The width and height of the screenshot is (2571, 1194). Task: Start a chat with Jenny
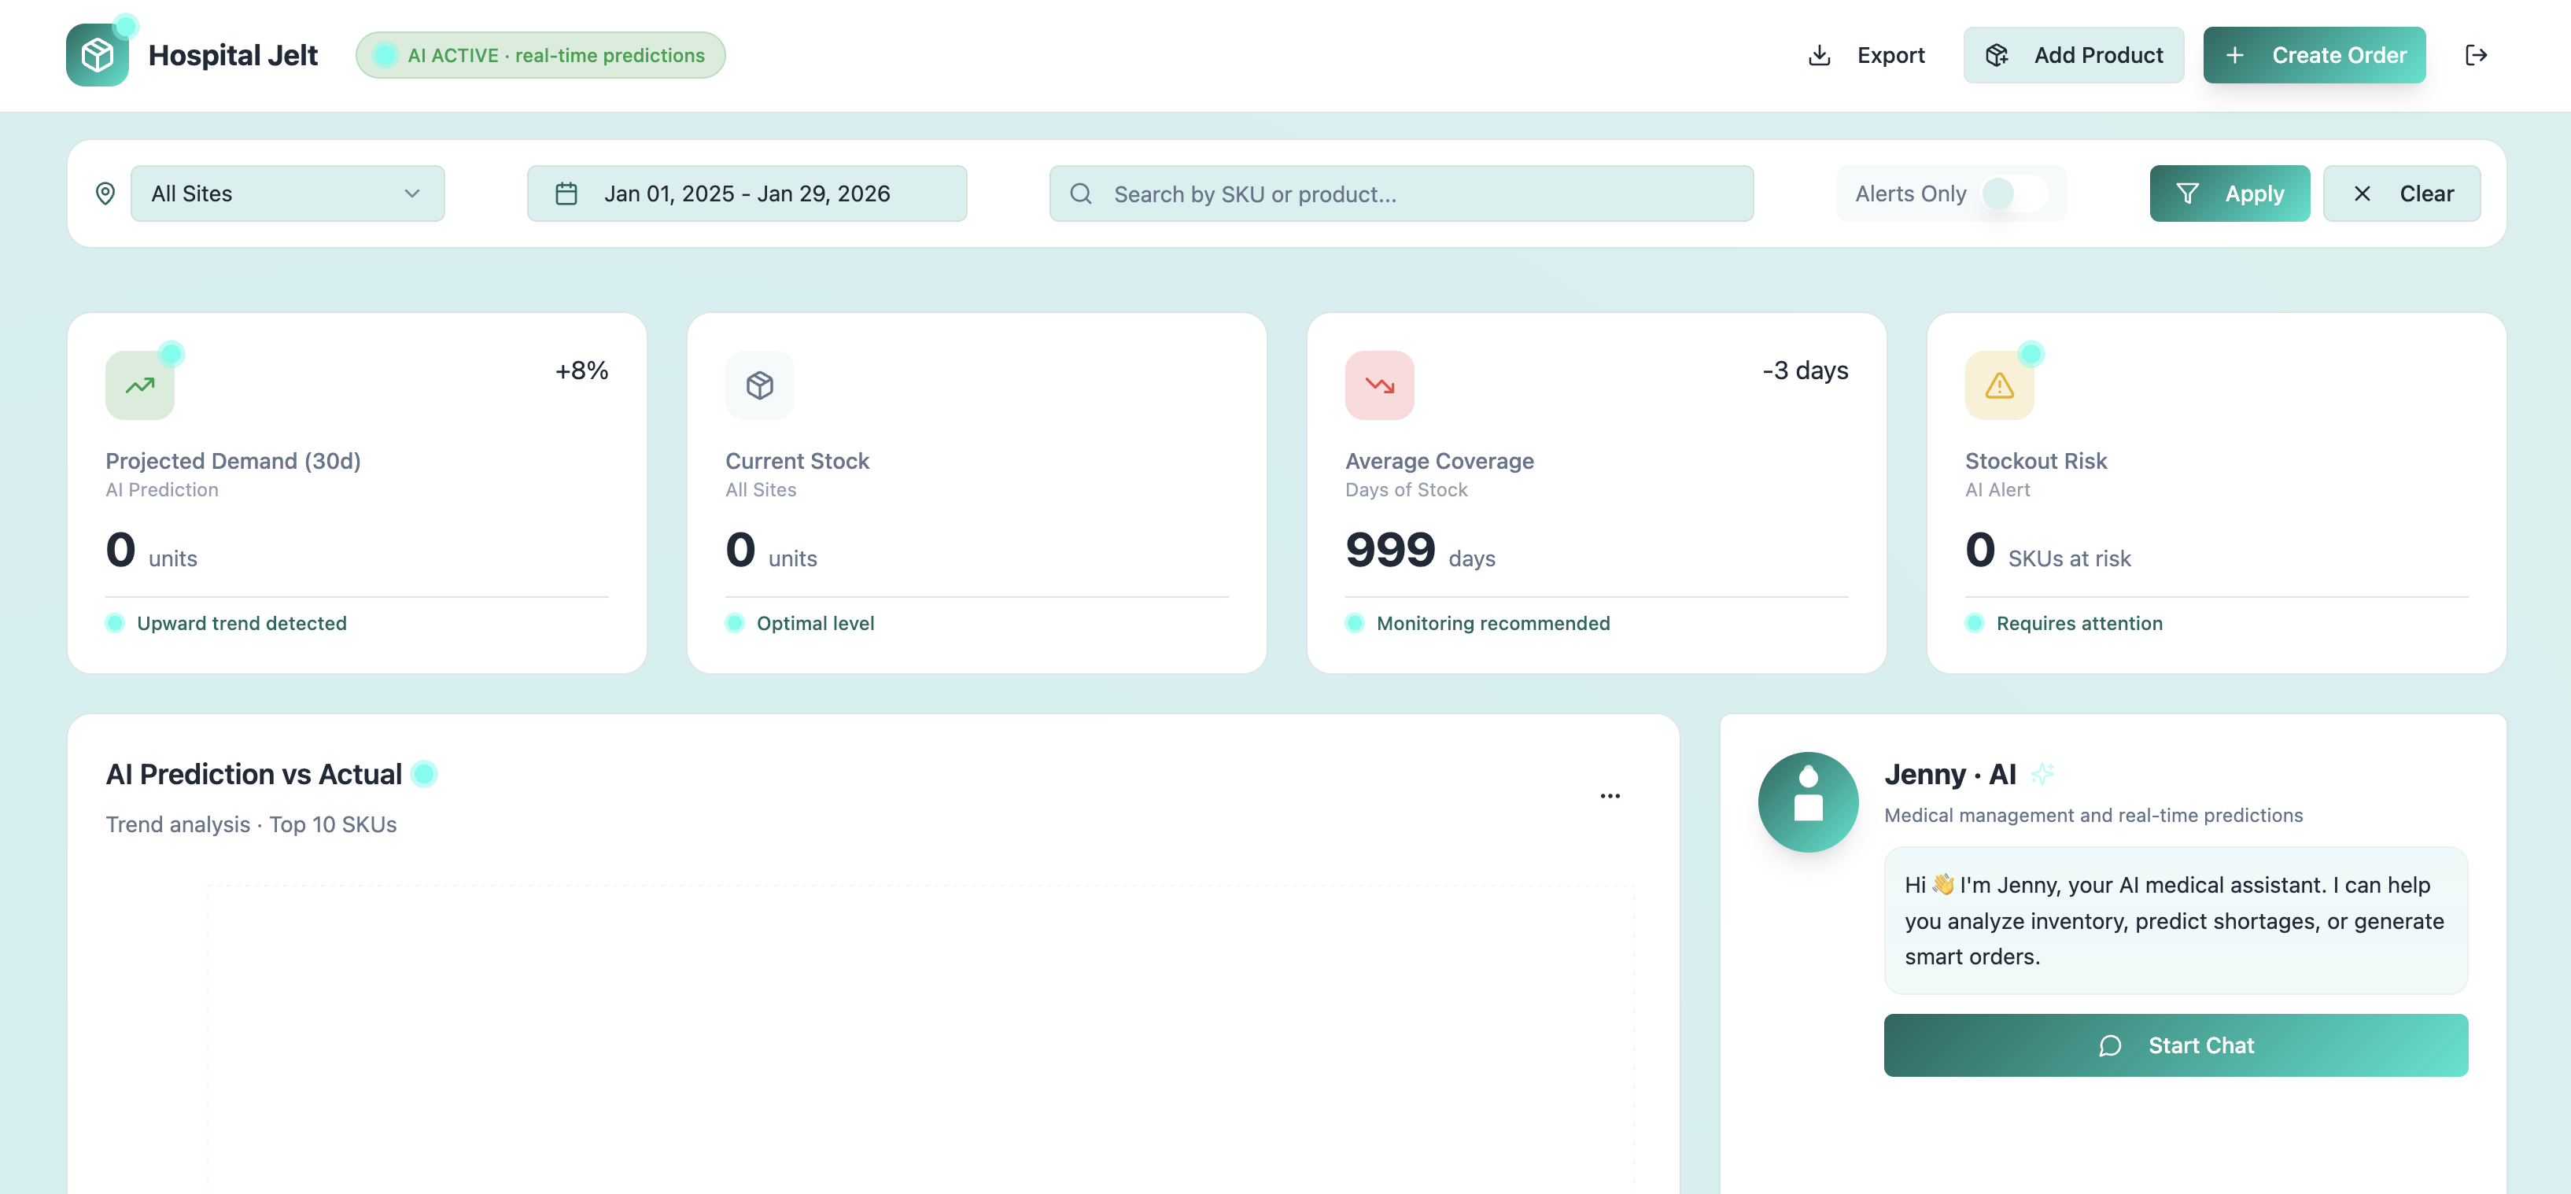tap(2174, 1045)
